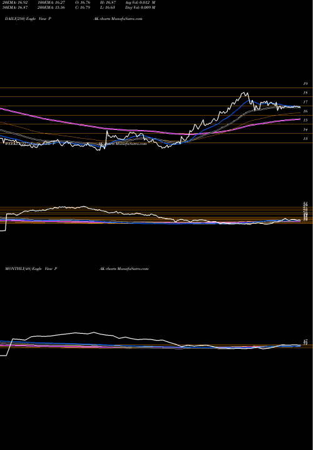Viewport: 313px width, 450px height.
Task: Click the 18 price axis label
Action: [305, 93]
